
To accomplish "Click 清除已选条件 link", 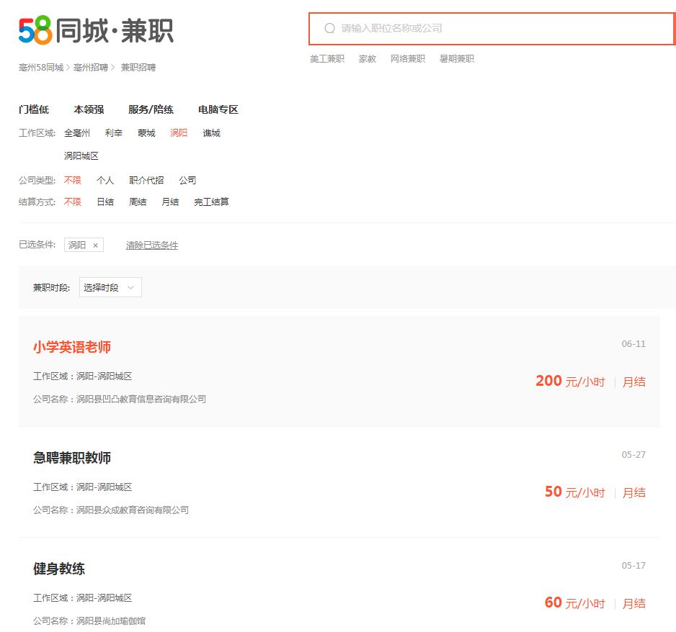I will [152, 245].
